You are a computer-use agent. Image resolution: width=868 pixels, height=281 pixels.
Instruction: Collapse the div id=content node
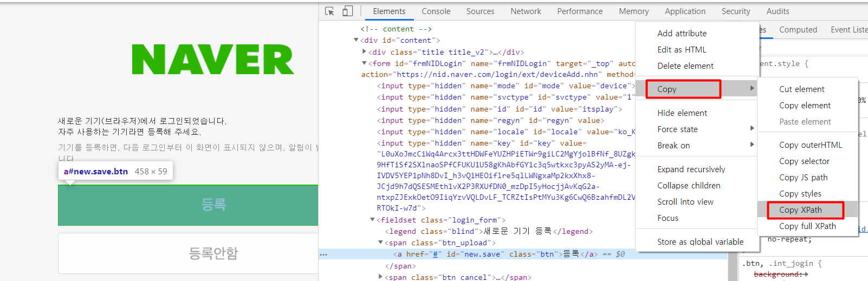click(x=356, y=40)
